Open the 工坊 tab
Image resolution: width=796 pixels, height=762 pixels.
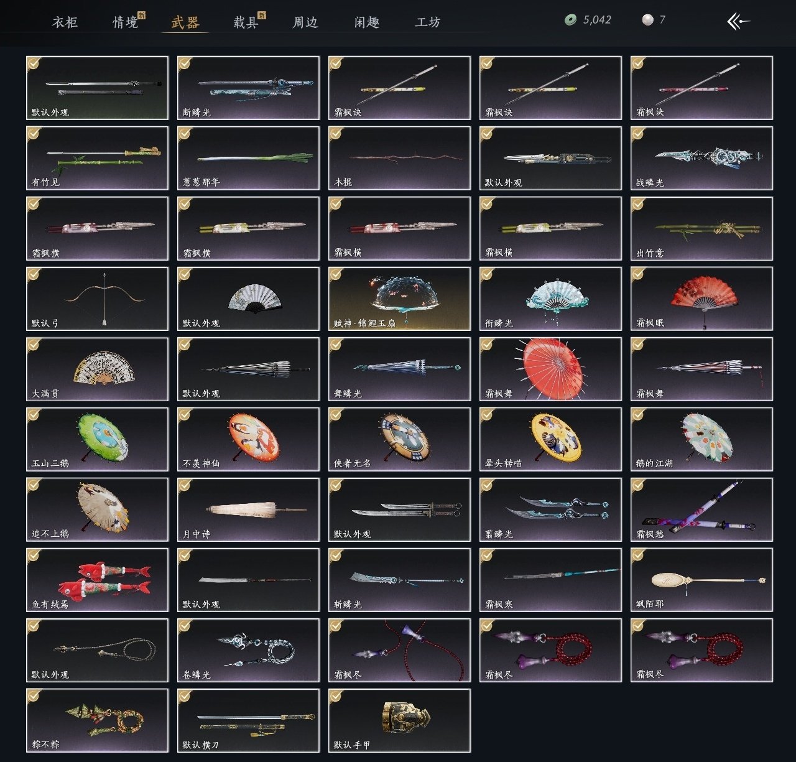(x=427, y=22)
